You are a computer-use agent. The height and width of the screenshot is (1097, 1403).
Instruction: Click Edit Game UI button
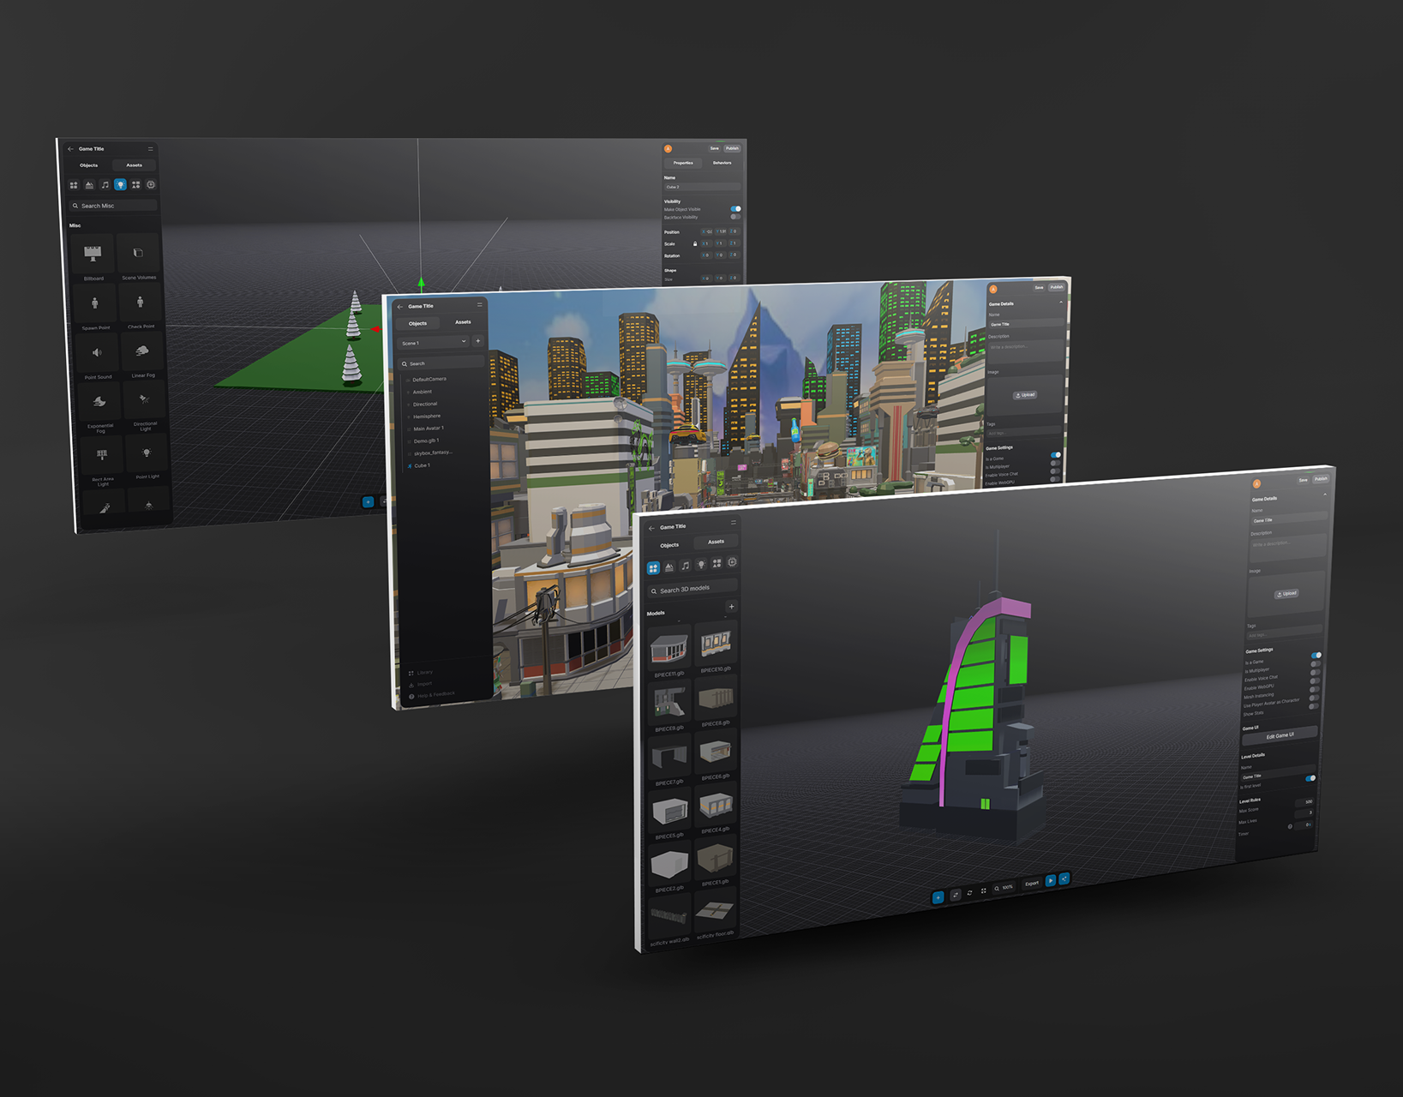(1280, 736)
